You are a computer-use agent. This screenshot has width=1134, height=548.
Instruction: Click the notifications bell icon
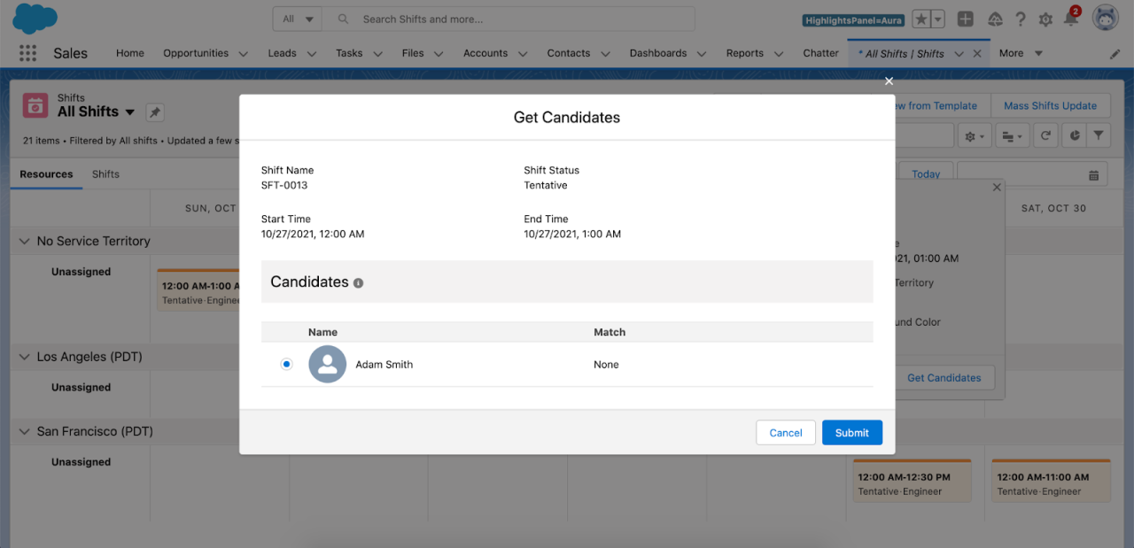tap(1071, 19)
